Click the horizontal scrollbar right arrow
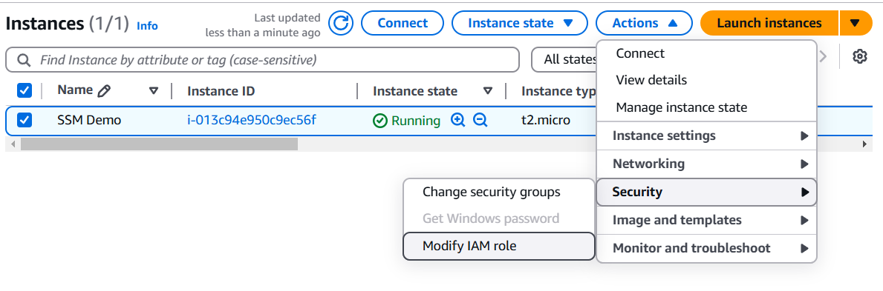This screenshot has height=291, width=883. click(x=864, y=144)
